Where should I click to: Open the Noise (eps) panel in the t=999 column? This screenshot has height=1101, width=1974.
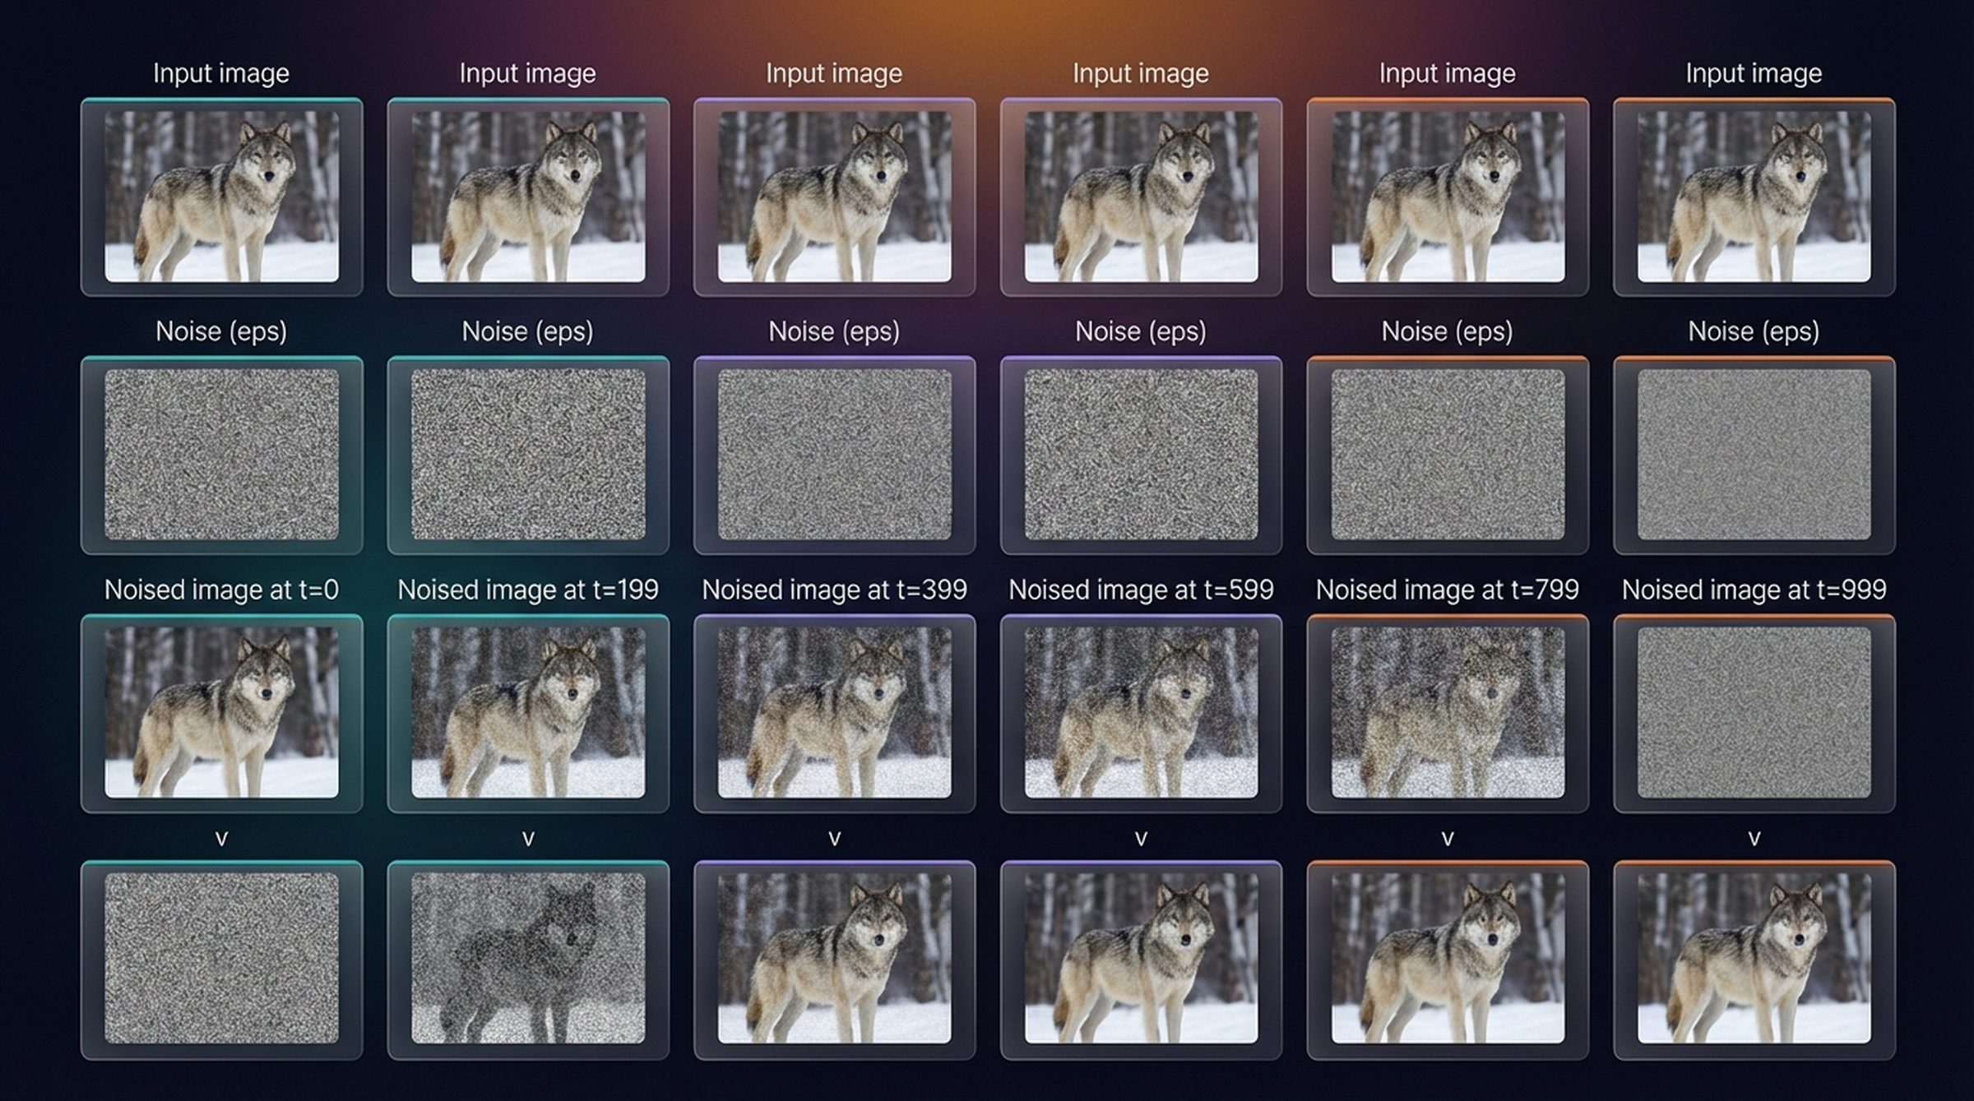(1754, 455)
